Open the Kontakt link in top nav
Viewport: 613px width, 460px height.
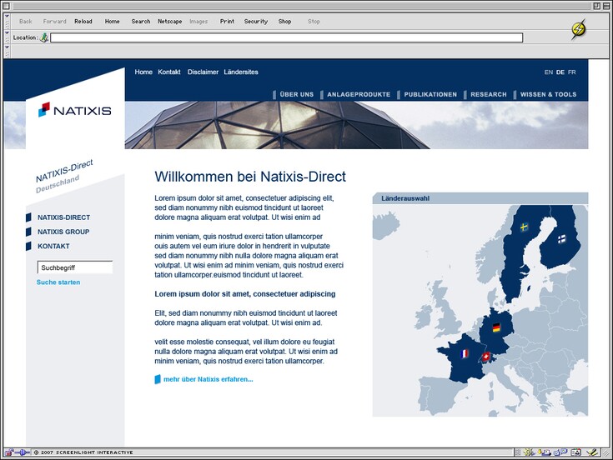coord(169,72)
